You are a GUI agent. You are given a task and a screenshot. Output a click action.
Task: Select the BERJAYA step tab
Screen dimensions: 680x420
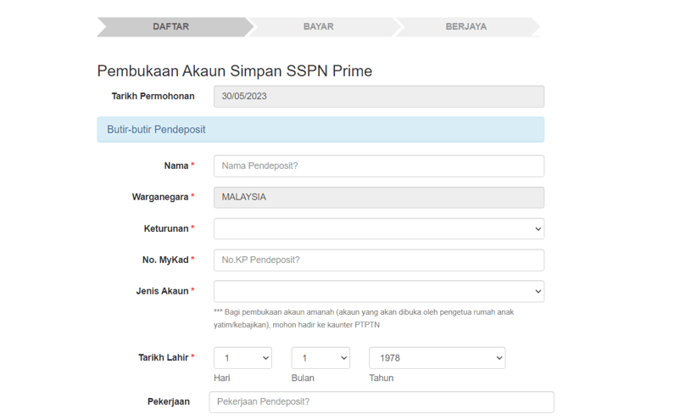tap(466, 27)
